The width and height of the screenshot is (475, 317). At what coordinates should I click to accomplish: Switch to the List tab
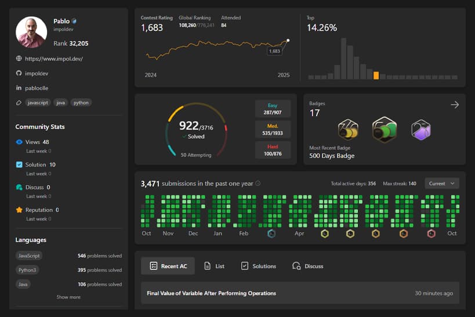(x=214, y=266)
